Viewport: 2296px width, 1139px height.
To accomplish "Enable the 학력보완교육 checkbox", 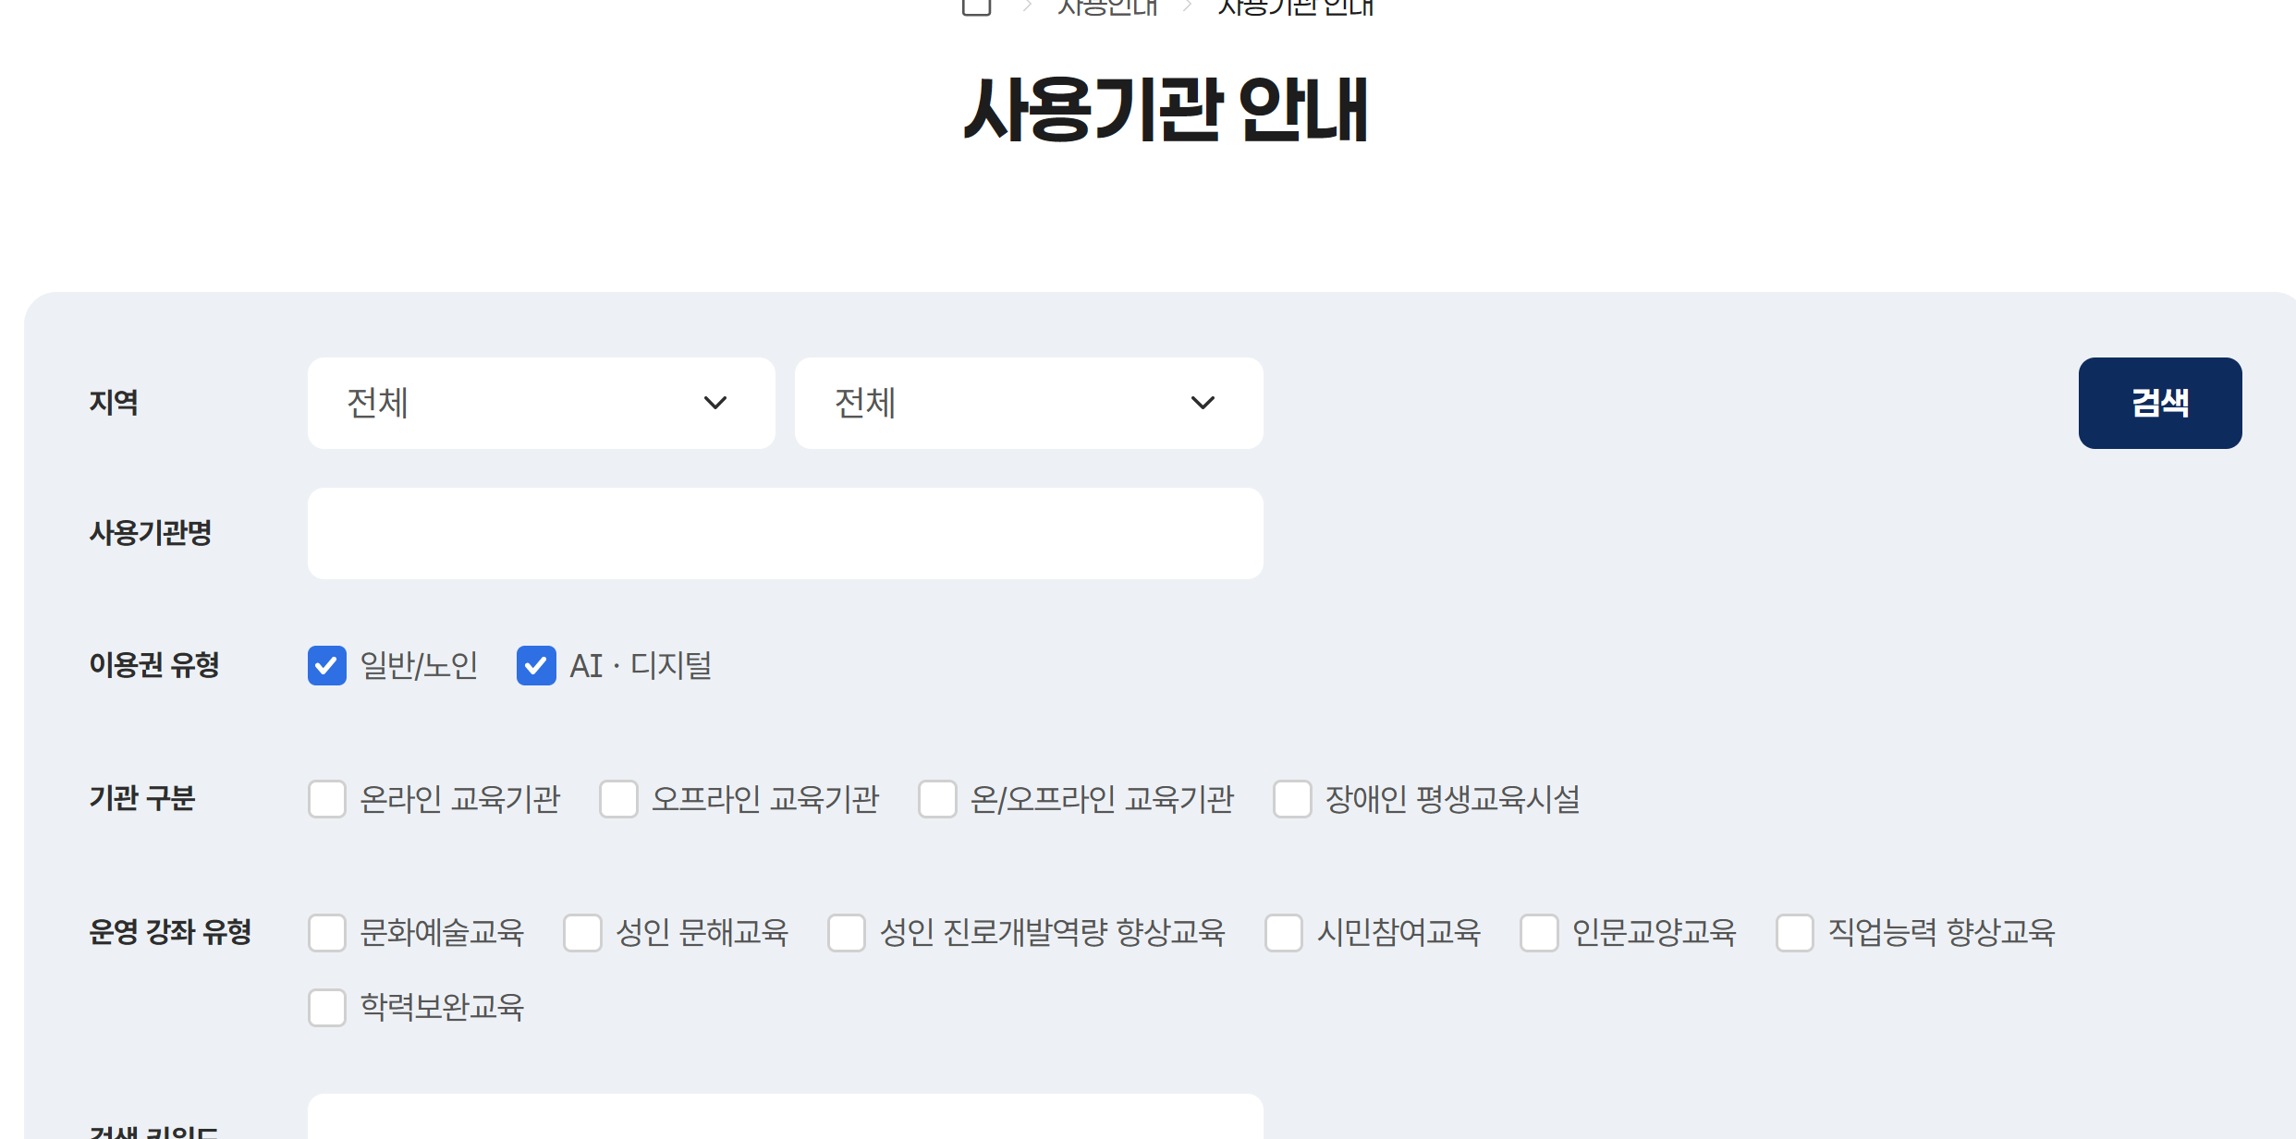I will [x=327, y=1008].
